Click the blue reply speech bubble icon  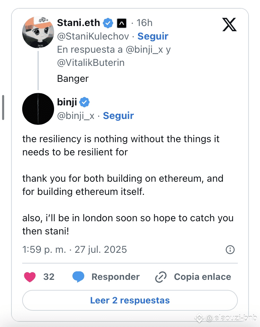click(x=78, y=277)
